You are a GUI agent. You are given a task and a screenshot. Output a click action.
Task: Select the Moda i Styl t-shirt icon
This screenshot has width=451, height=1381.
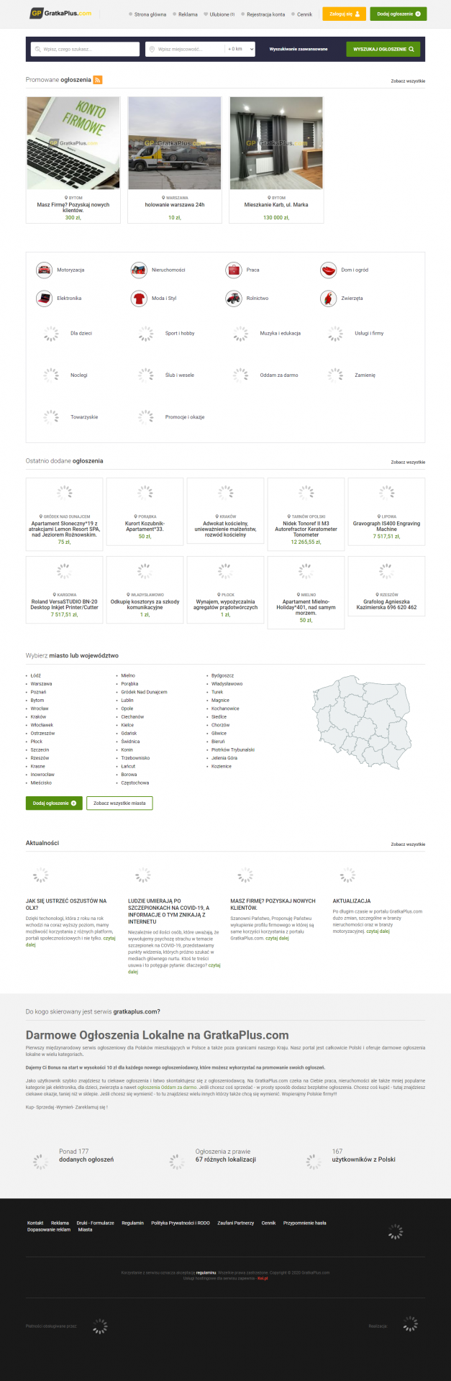[139, 298]
